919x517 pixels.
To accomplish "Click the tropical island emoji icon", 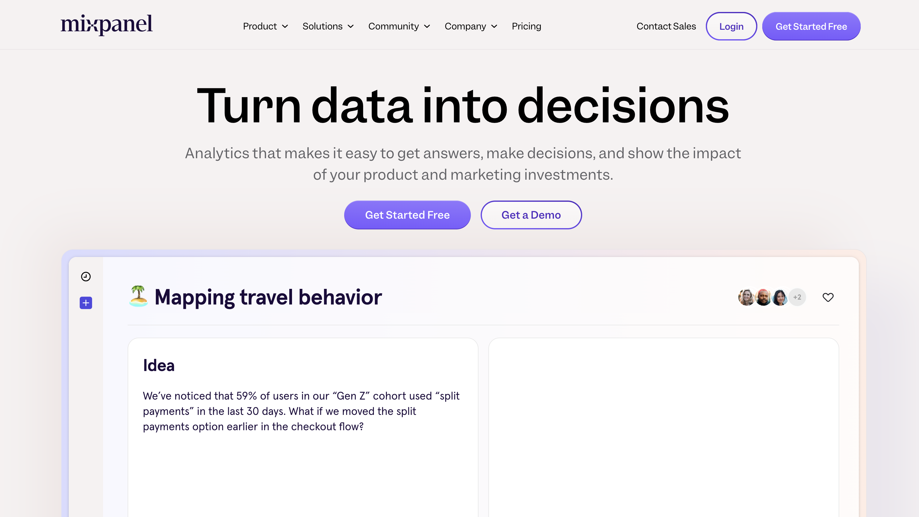I will (138, 297).
